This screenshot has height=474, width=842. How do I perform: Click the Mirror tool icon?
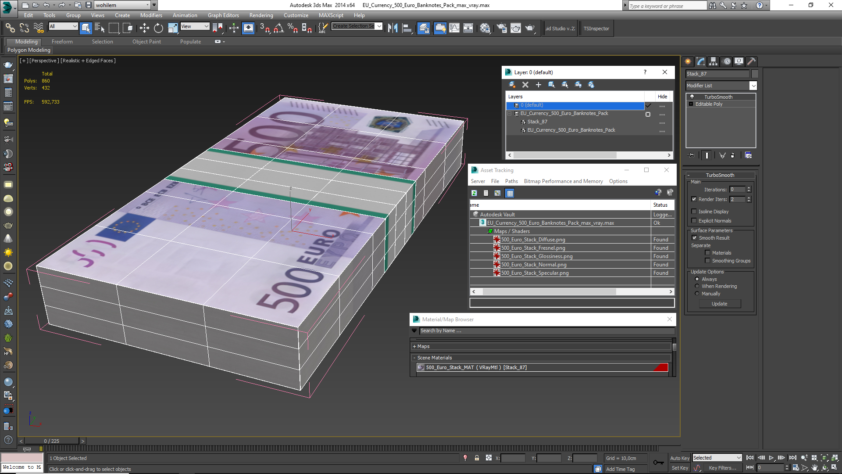[392, 29]
